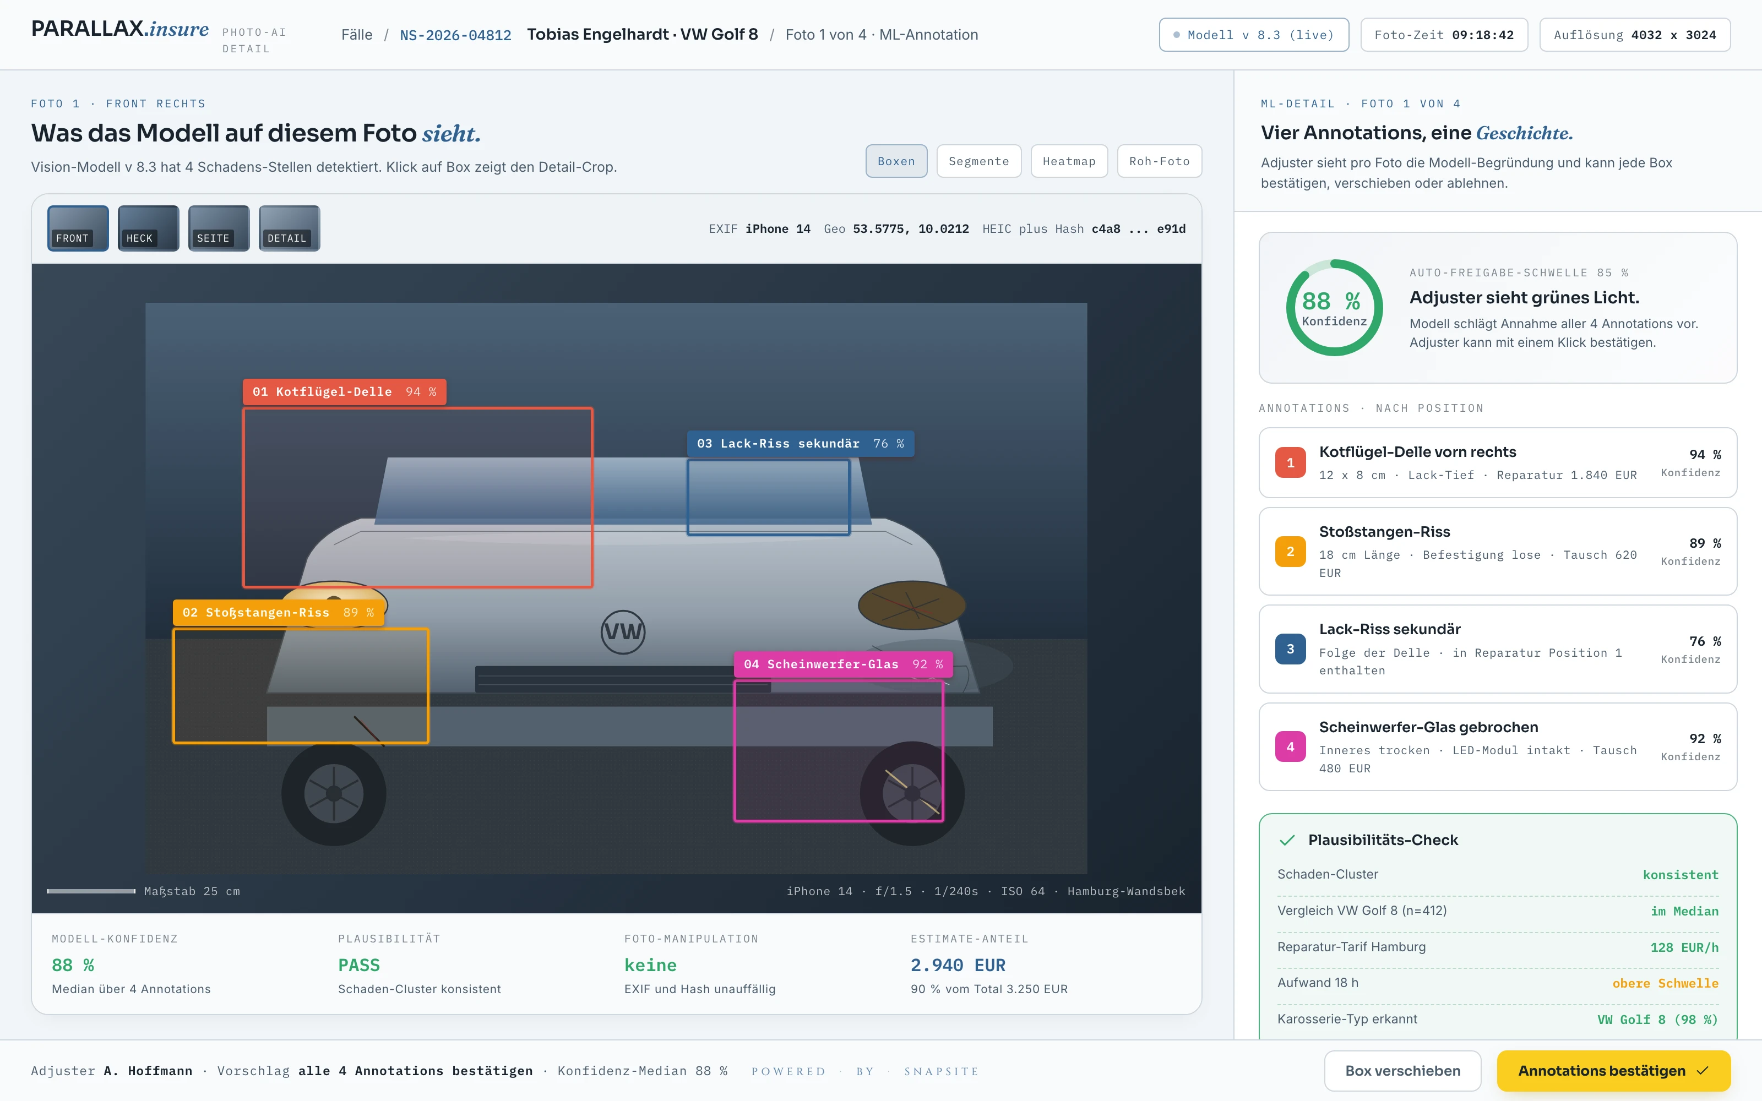Open the 04 Scheinwerfer-Glas box label

click(843, 664)
